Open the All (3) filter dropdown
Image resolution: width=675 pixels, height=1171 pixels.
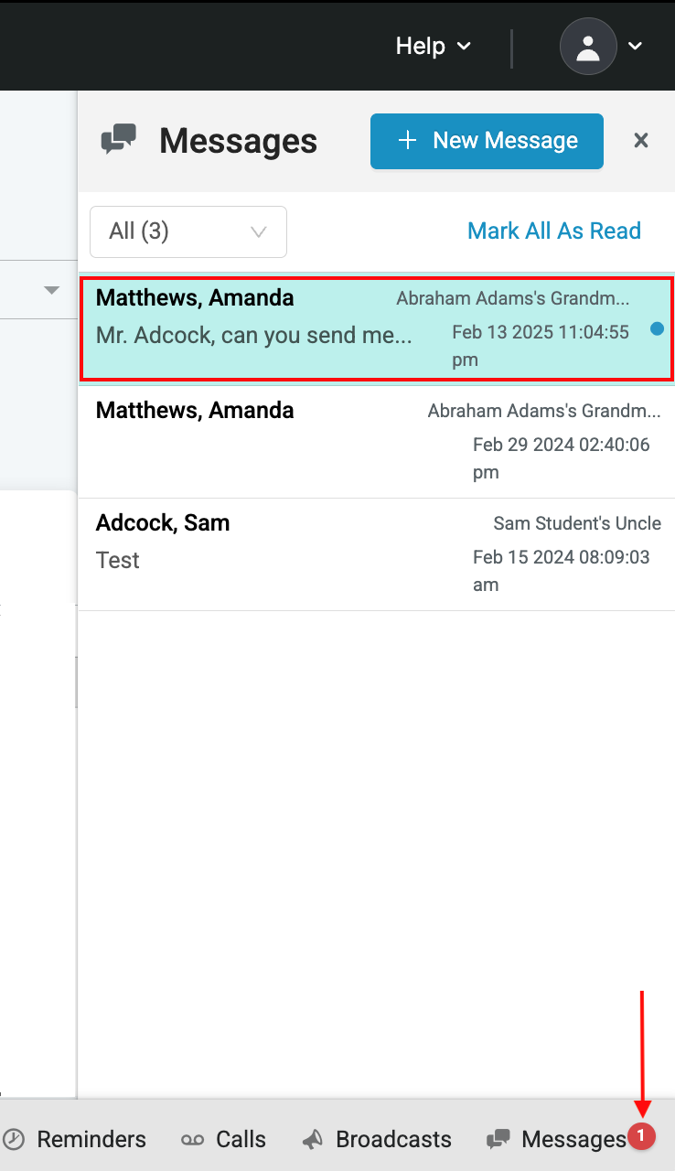pos(187,231)
